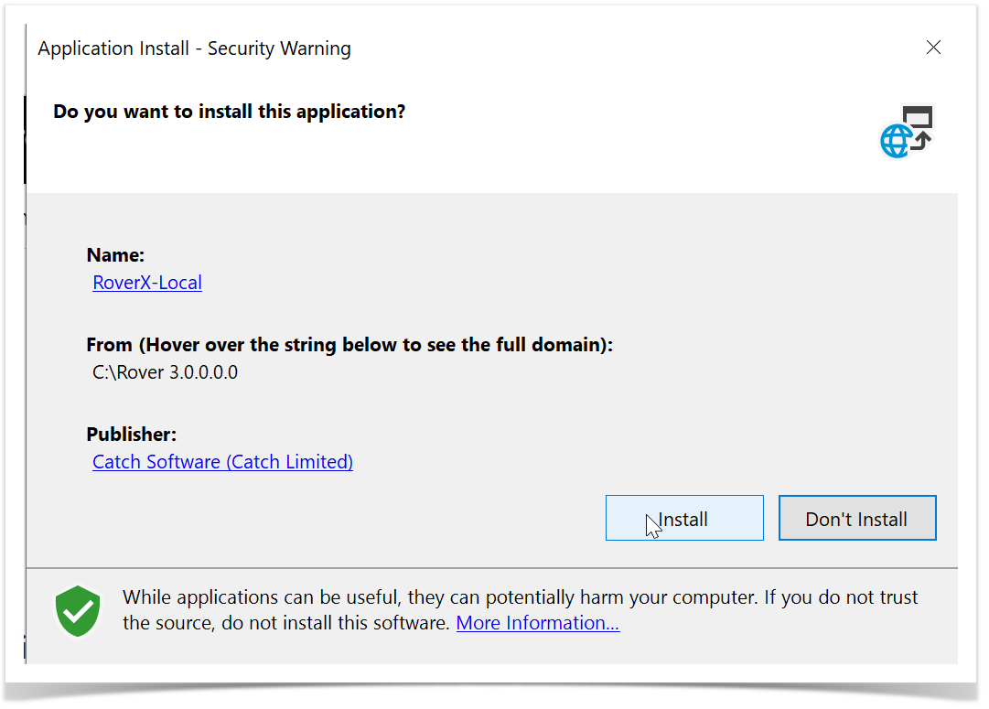The height and width of the screenshot is (709, 989).
Task: Follow the More Information... link
Action: [538, 623]
